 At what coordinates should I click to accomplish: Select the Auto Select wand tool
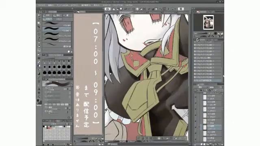point(39,34)
